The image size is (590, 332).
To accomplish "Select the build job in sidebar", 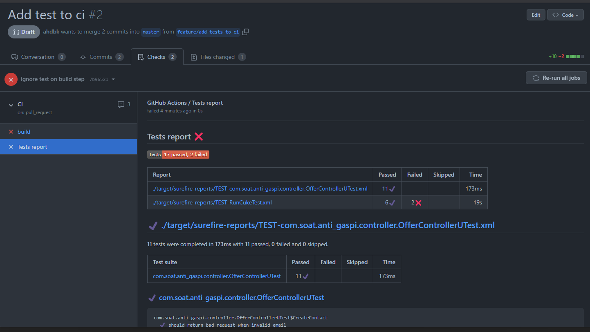I will click(69, 132).
